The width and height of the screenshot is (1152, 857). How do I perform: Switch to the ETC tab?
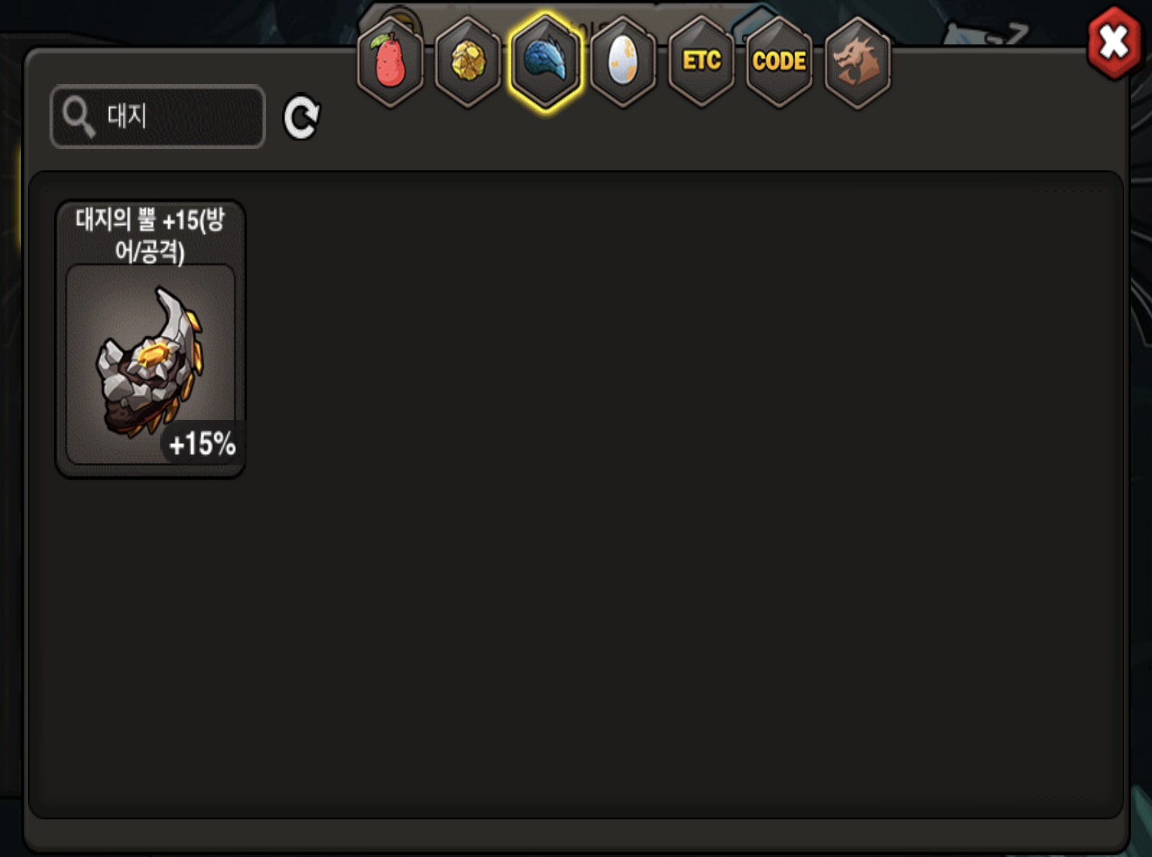tap(701, 62)
